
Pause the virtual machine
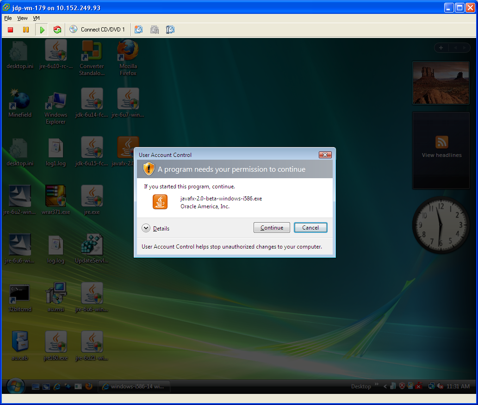[26, 30]
